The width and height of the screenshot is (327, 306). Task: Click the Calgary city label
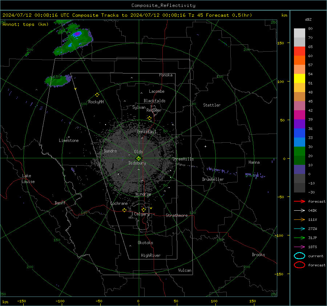[142, 214]
